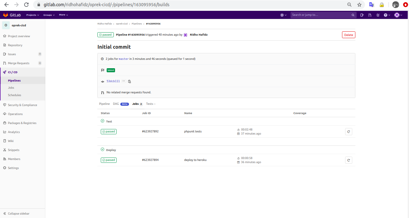Retry the phpunit tests job
The height and width of the screenshot is (218, 409).
point(349,132)
